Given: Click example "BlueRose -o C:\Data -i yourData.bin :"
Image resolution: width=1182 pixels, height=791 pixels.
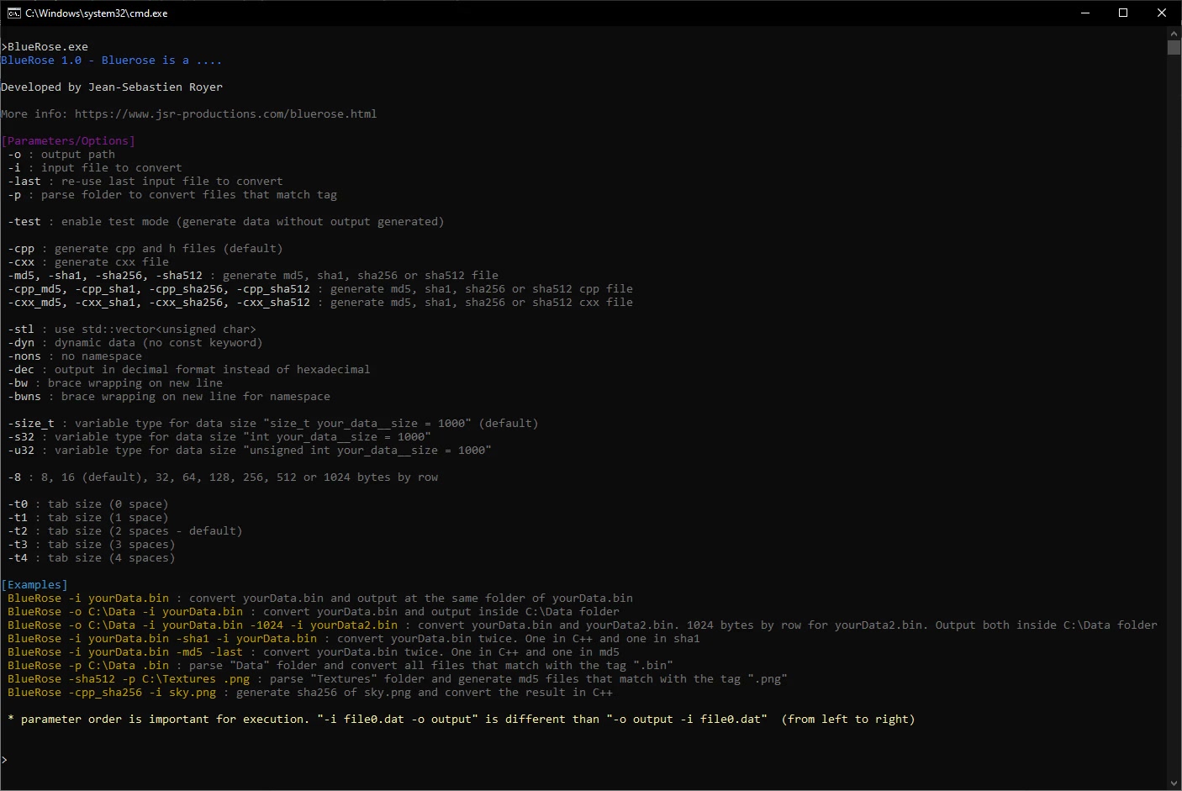Looking at the screenshot, I should click(314, 611).
